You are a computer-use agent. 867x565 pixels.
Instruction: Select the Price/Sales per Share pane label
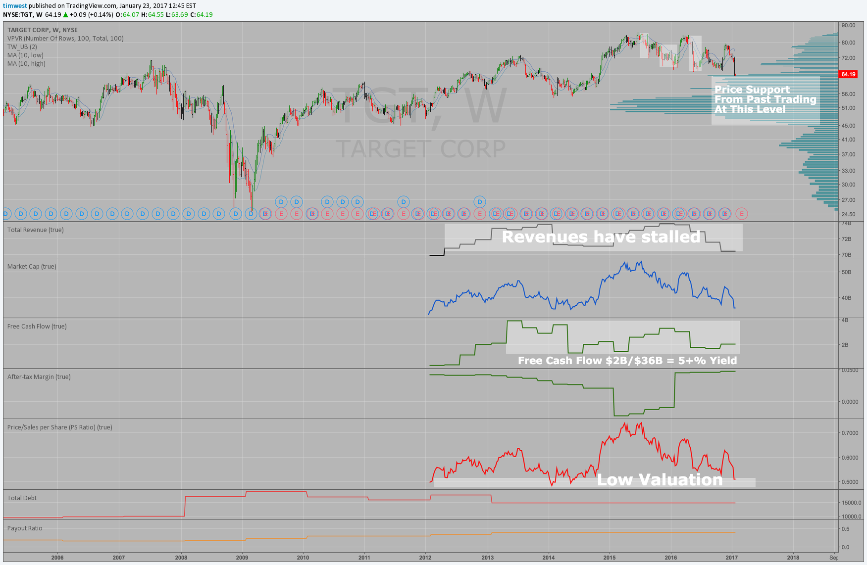60,427
